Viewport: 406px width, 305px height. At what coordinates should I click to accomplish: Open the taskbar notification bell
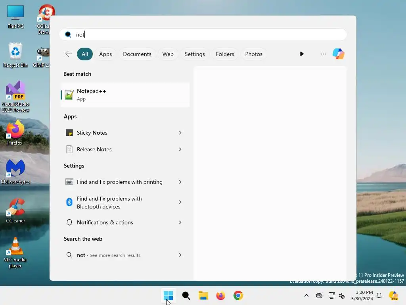tap(379, 295)
